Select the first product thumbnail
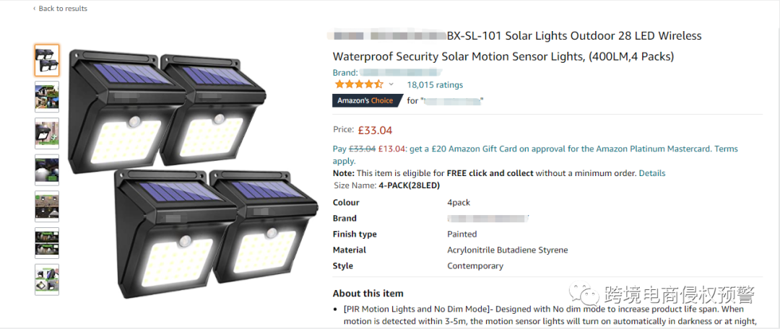 [x=47, y=60]
